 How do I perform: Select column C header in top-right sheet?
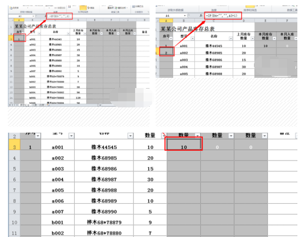(x=214, y=21)
